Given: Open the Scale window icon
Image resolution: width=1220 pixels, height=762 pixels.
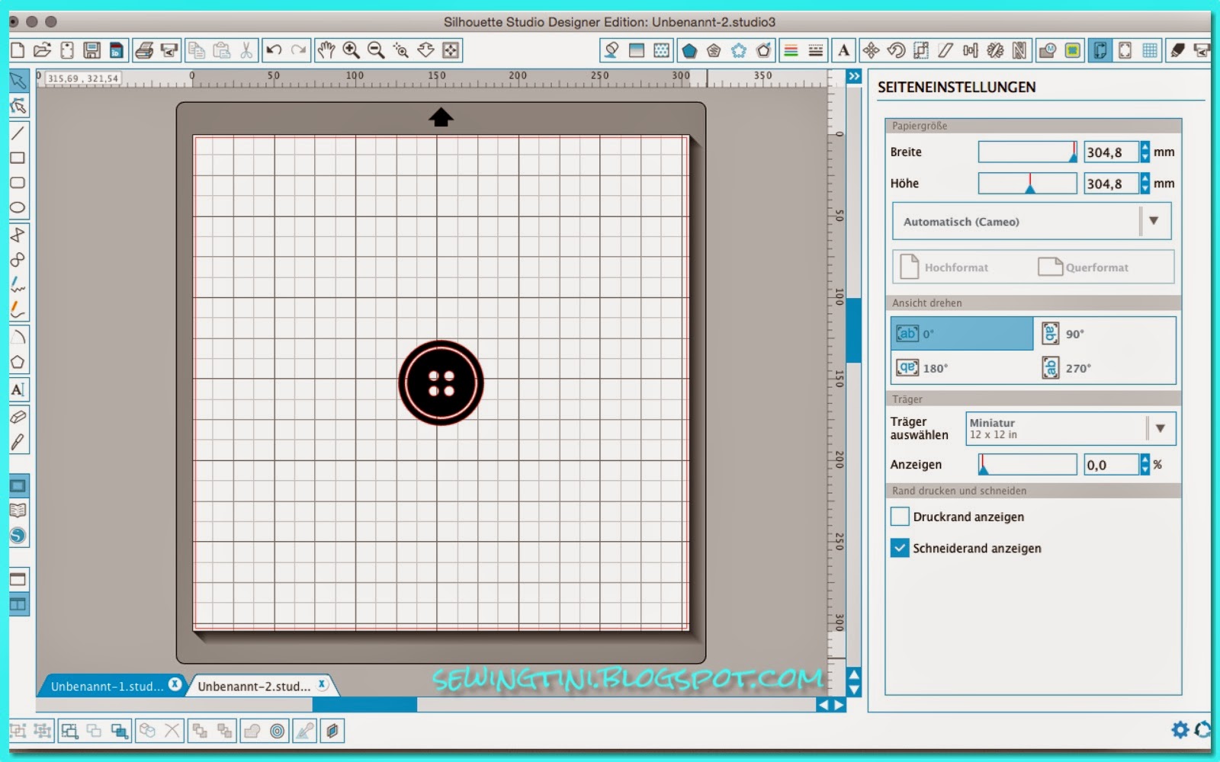Looking at the screenshot, I should pyautogui.click(x=921, y=50).
